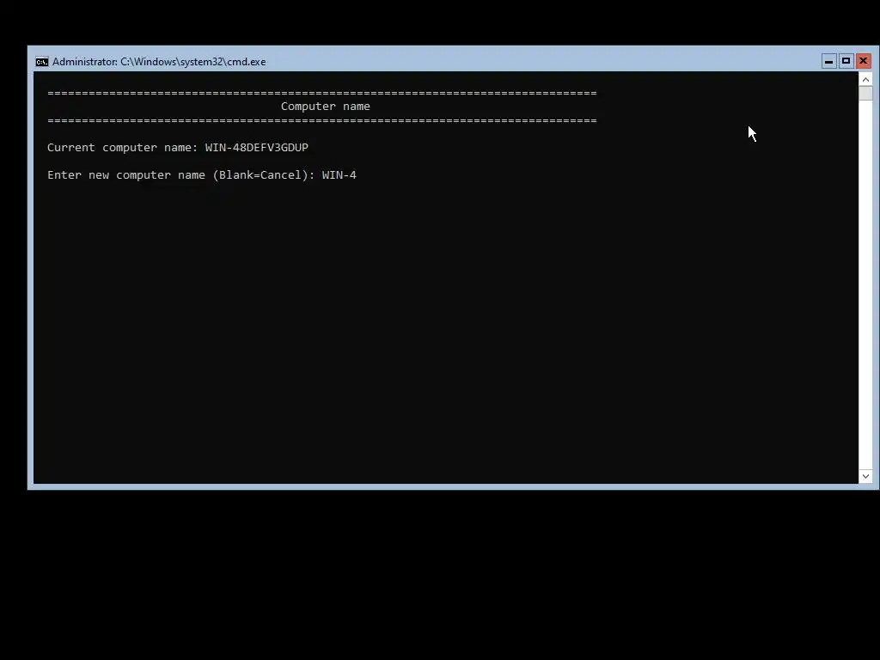Click the current name WIN-48DEFV3GDUP

pyautogui.click(x=256, y=148)
